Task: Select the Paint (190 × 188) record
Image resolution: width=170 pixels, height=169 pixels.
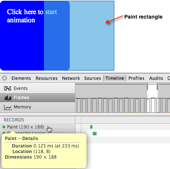Action: (26, 127)
